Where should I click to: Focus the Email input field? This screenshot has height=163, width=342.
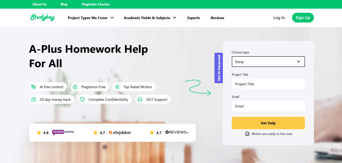click(x=268, y=106)
